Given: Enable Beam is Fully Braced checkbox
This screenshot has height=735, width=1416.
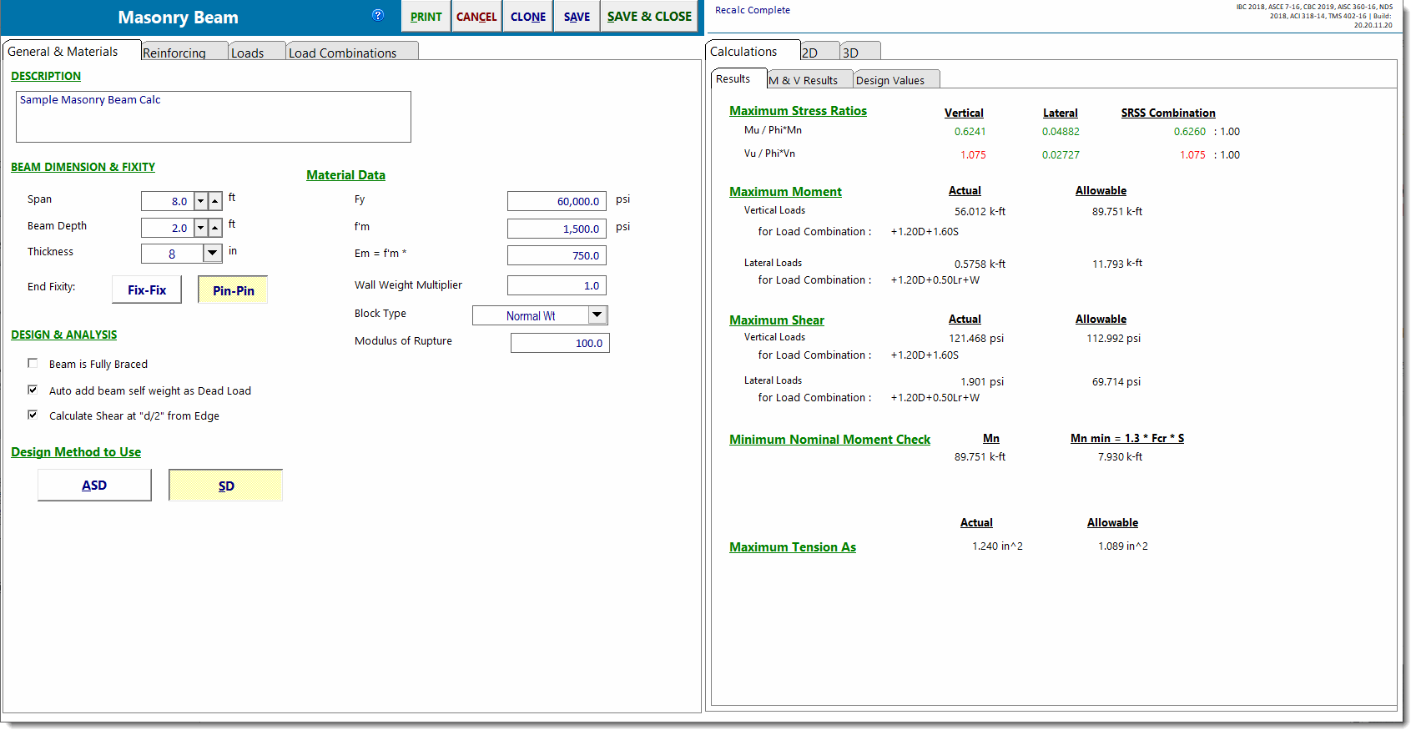Looking at the screenshot, I should coord(33,364).
